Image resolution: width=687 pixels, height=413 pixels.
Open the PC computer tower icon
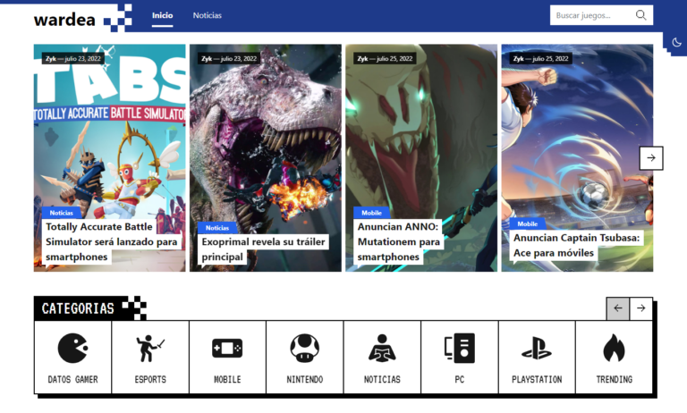click(459, 348)
